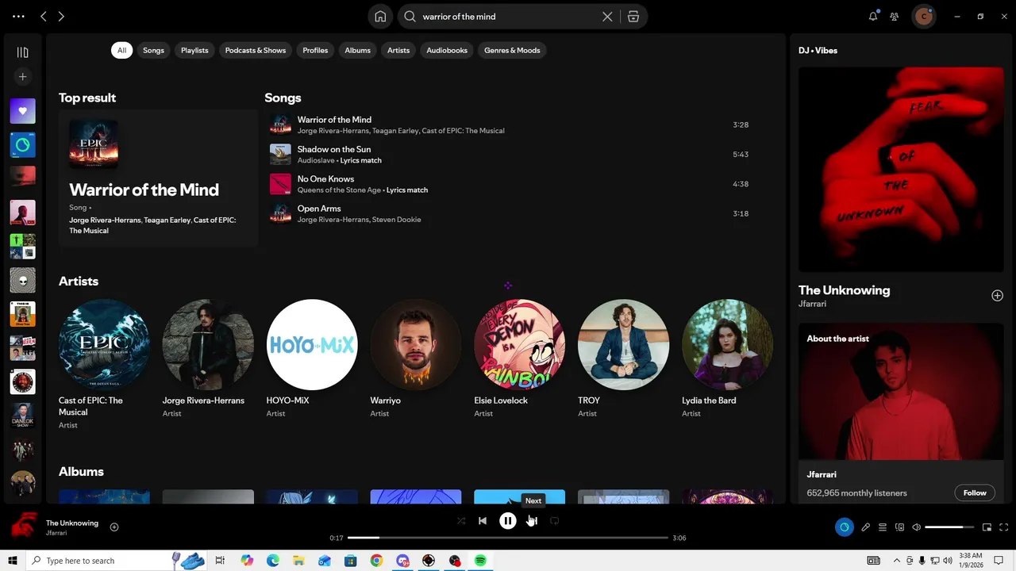1016x571 pixels.
Task: Skip to previous track
Action: (483, 521)
